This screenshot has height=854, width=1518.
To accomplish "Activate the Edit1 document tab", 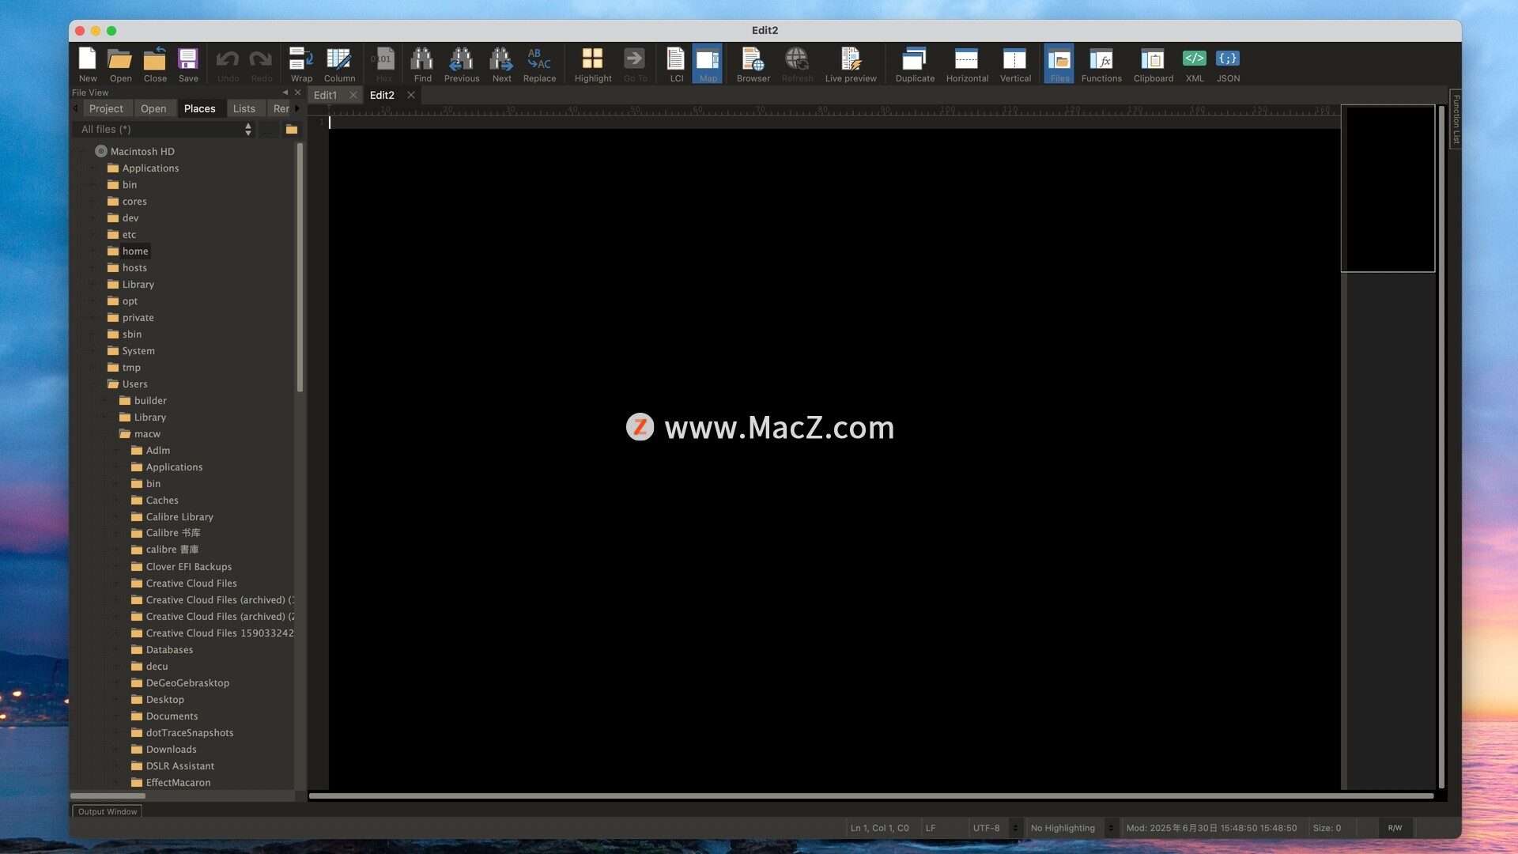I will click(x=325, y=95).
